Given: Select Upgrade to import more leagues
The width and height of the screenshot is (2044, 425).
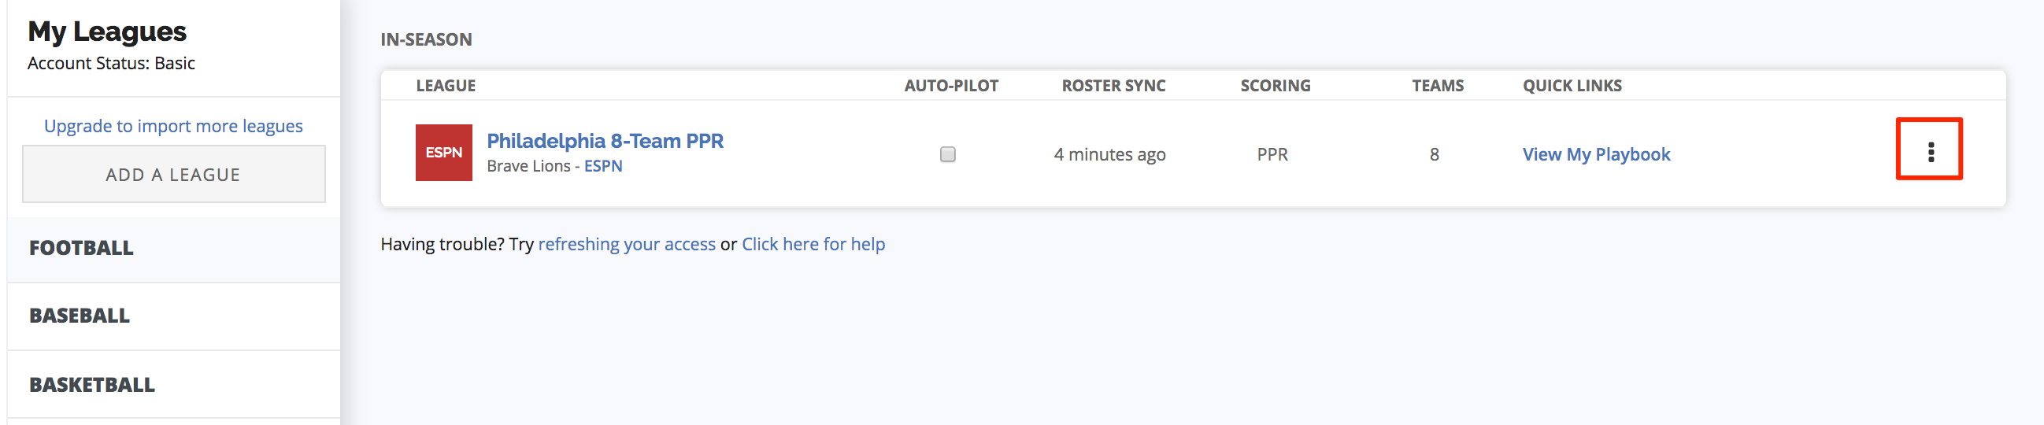Looking at the screenshot, I should [173, 126].
